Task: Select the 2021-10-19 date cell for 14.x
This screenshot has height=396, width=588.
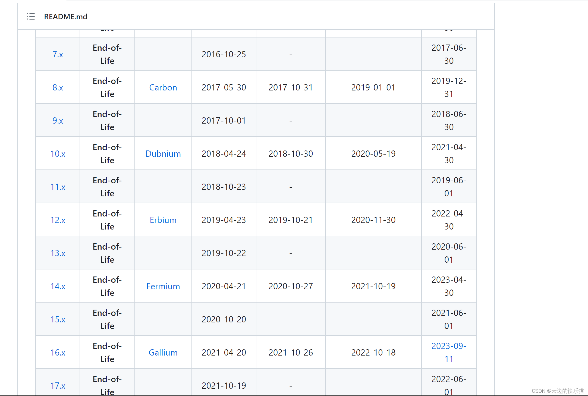Action: 373,286
